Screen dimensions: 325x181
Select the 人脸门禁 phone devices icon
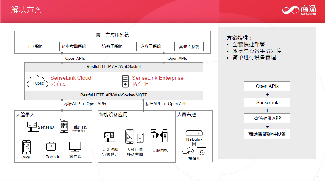[134, 136]
